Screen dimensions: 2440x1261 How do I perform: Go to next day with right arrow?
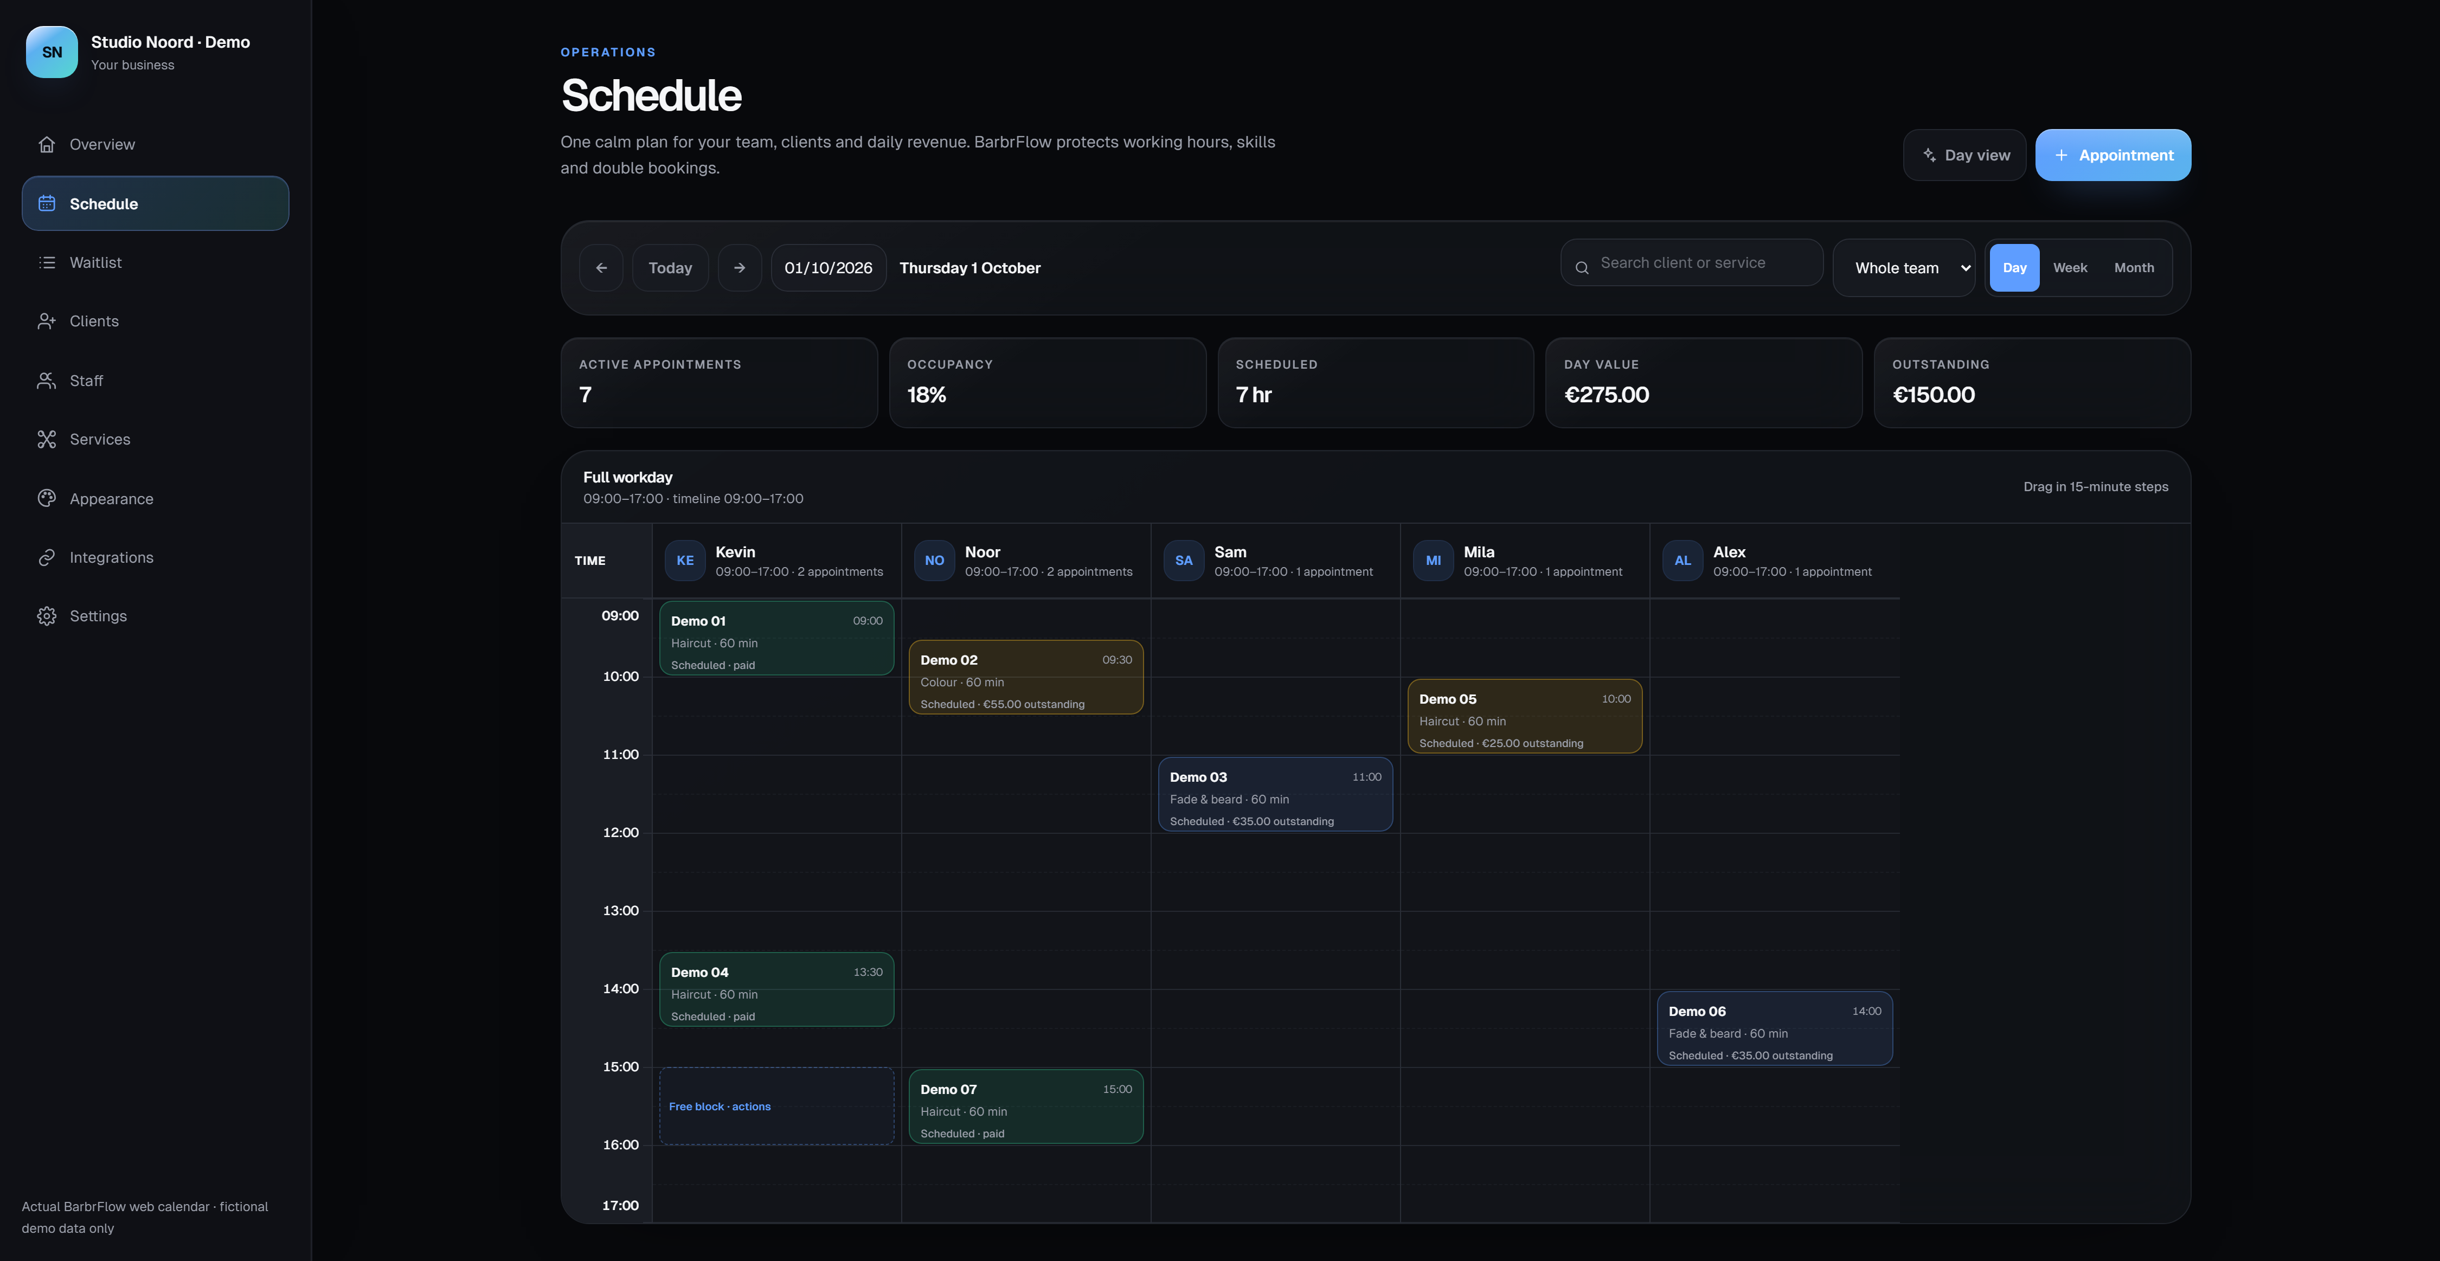click(740, 268)
